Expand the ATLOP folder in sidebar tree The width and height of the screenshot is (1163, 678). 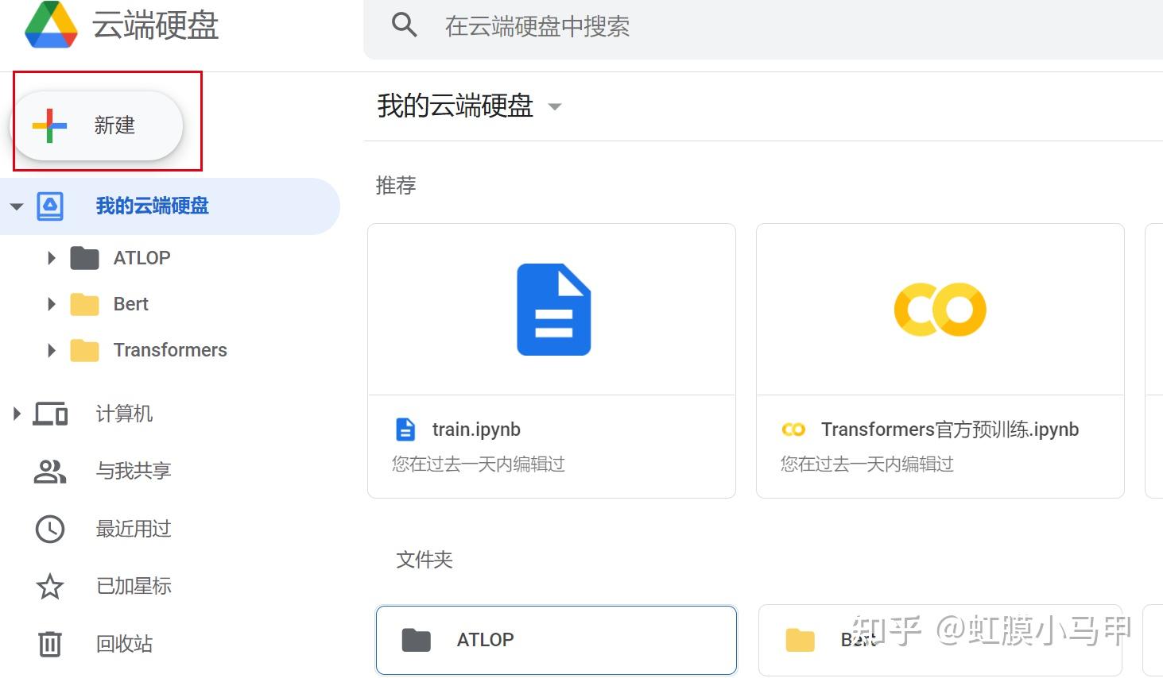click(x=52, y=258)
